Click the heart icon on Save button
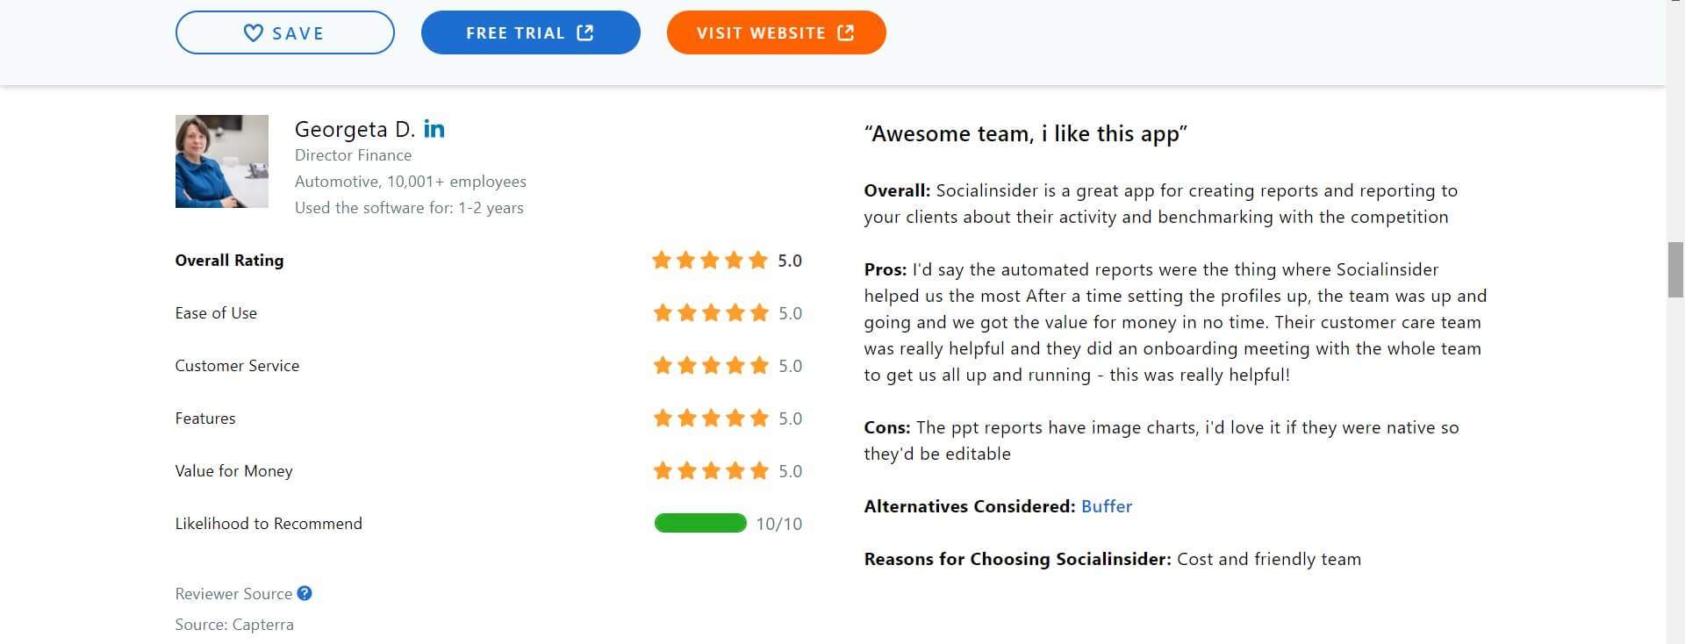 (x=253, y=33)
